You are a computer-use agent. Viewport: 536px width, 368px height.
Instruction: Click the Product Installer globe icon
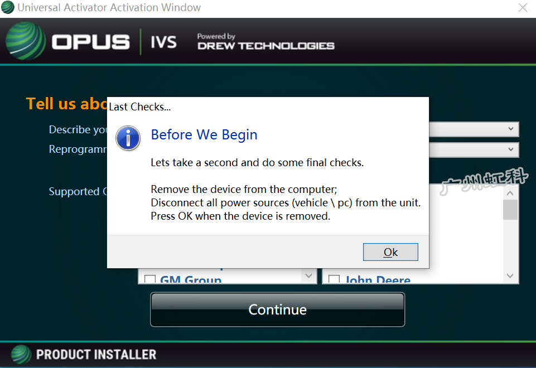tap(21, 355)
